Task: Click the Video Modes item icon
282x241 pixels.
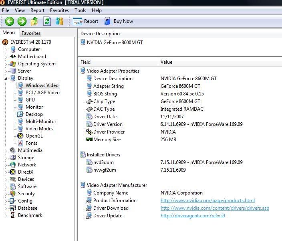Action: [x=20, y=128]
